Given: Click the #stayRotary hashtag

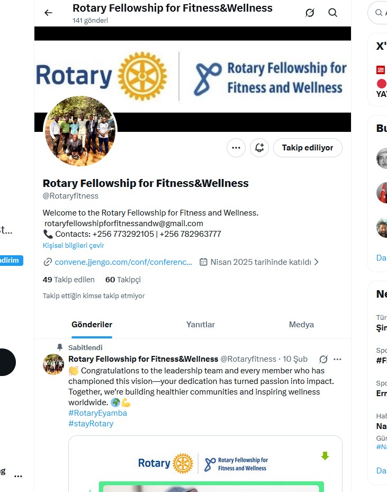Looking at the screenshot, I should click(91, 424).
